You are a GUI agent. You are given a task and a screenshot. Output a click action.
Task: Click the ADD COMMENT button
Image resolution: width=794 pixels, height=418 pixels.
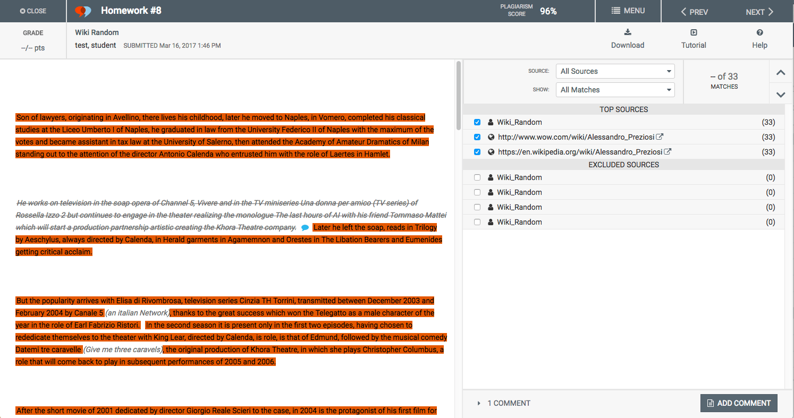coord(739,403)
